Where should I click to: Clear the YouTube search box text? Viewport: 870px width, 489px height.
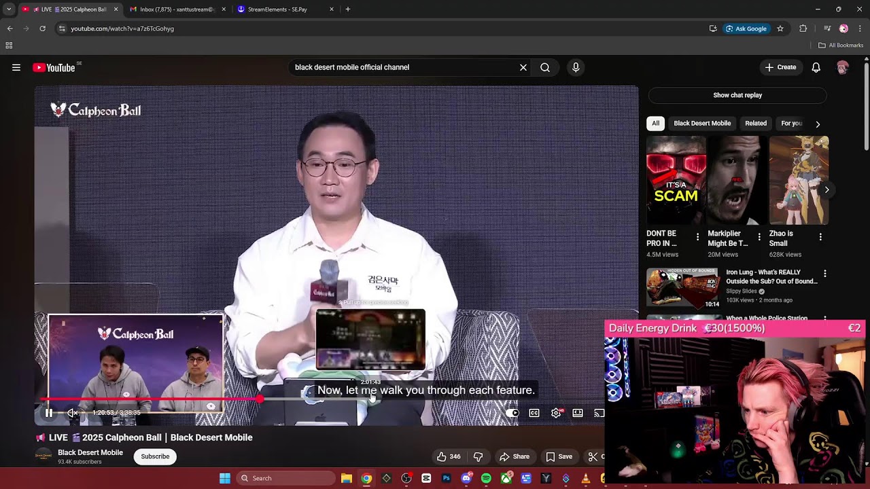(x=523, y=67)
